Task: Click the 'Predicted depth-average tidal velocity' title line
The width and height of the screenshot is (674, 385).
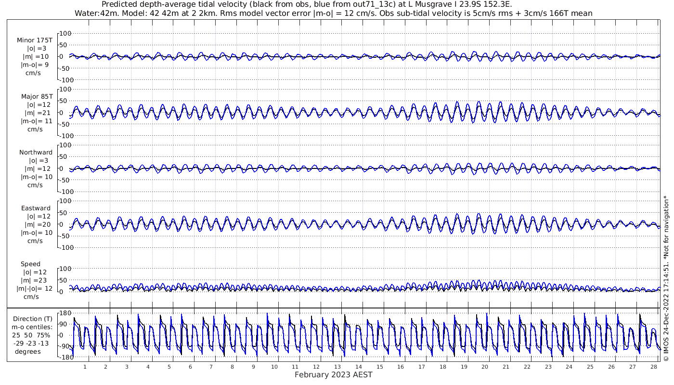Action: coord(307,4)
